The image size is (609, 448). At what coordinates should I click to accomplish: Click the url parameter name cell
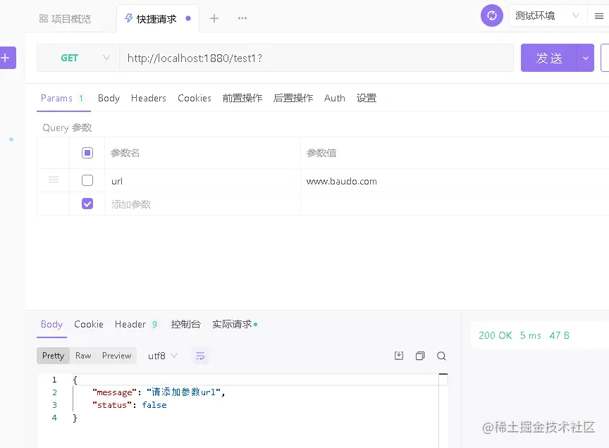[x=202, y=181]
